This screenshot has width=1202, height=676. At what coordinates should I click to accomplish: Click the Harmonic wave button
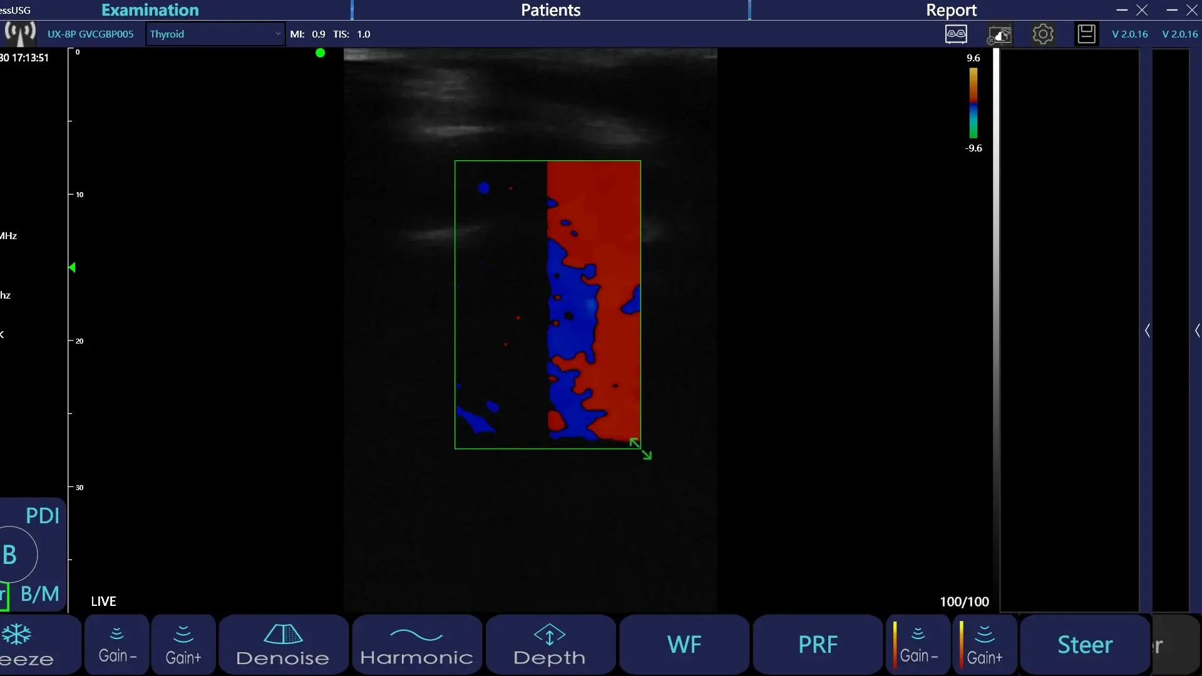[417, 645]
